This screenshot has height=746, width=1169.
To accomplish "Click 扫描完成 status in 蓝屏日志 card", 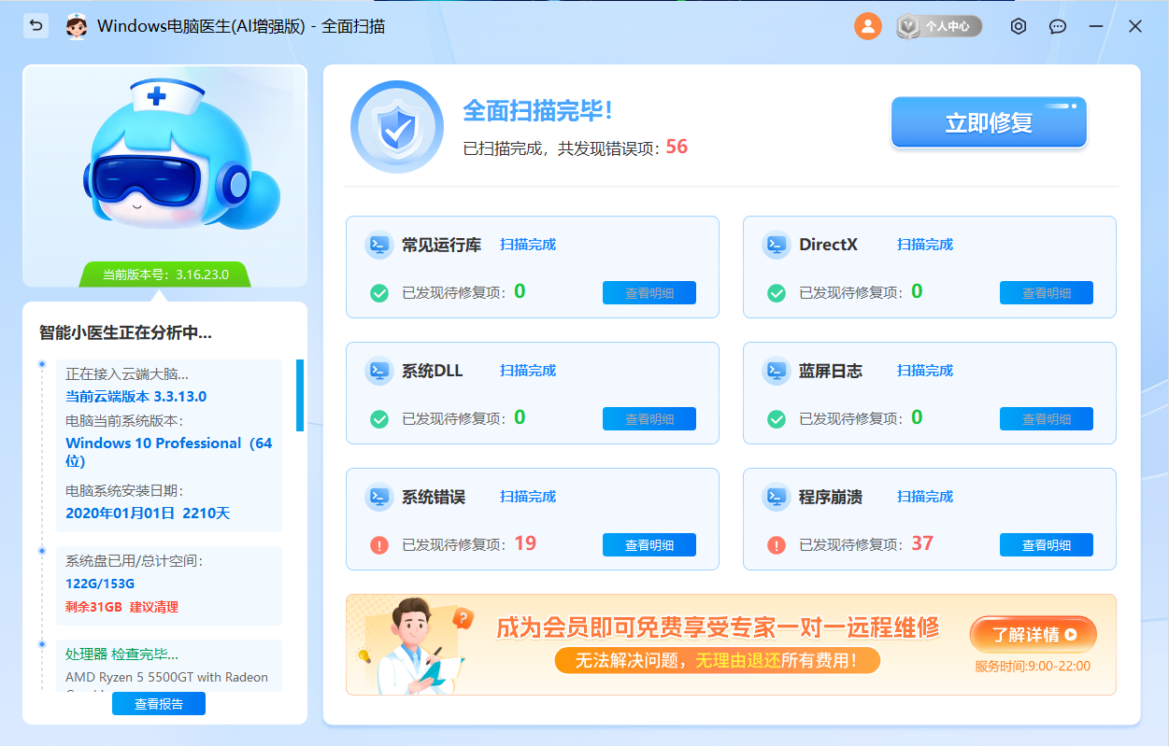I will [925, 371].
